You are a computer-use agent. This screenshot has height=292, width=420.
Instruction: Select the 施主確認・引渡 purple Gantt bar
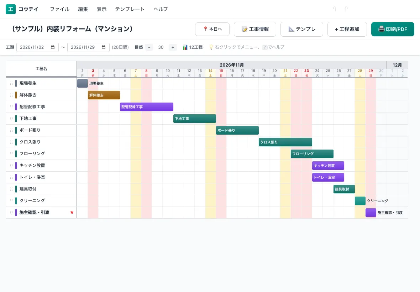pos(371,213)
